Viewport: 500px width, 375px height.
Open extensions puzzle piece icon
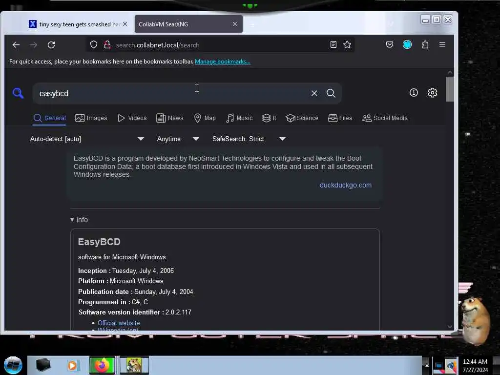[425, 44]
